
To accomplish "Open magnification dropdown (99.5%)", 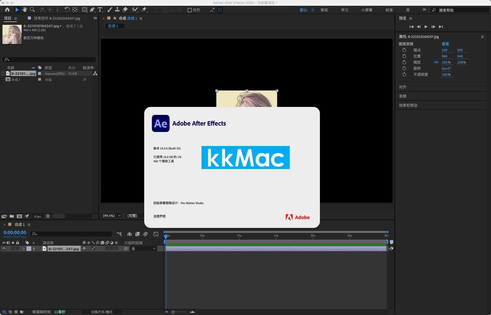I will (x=111, y=216).
